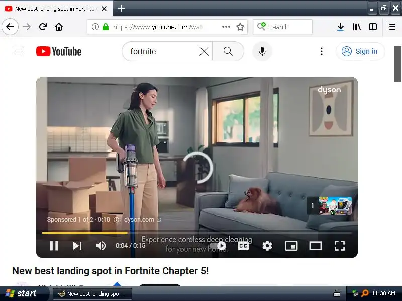The image size is (402, 301).
Task: Toggle the autoplay switch
Action: (218, 246)
